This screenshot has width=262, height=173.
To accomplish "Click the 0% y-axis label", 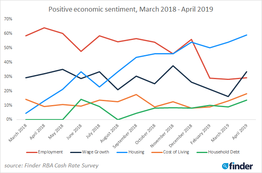I will click(x=10, y=119).
